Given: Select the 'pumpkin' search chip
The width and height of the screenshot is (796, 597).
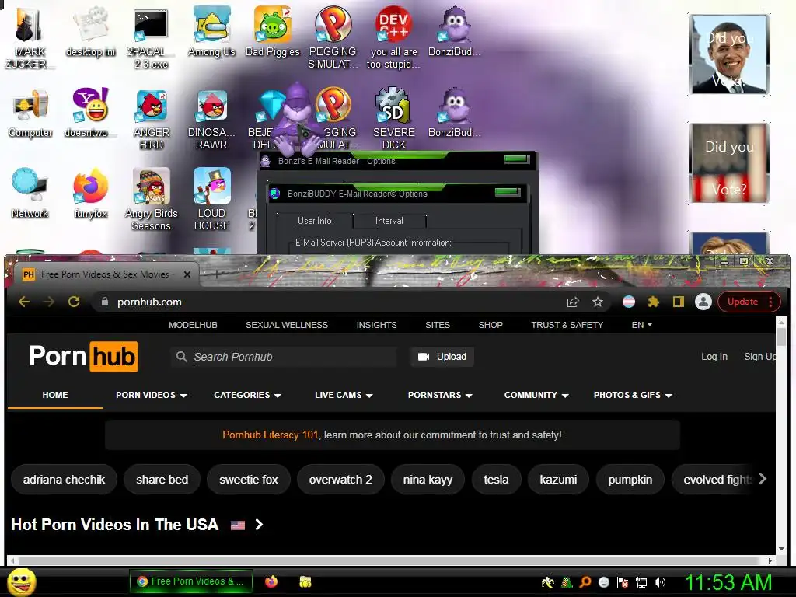Looking at the screenshot, I should pyautogui.click(x=630, y=479).
